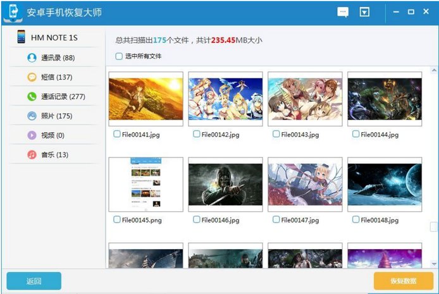
Task: Maximize the recovery app window
Action: click(x=411, y=12)
